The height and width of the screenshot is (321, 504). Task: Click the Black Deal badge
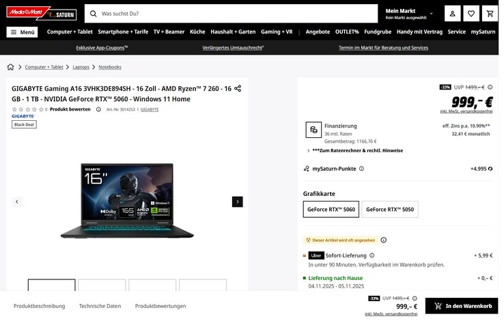click(x=24, y=125)
